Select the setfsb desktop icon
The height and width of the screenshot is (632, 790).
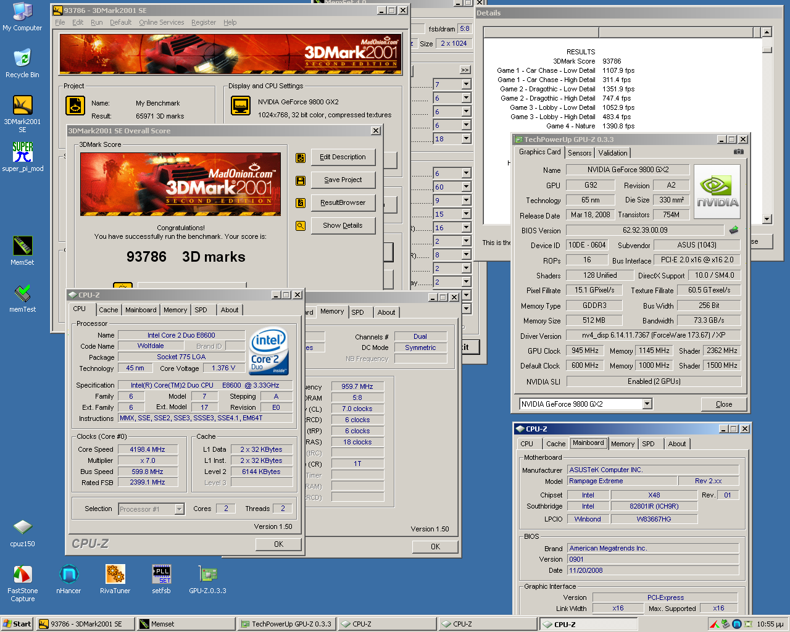point(161,575)
